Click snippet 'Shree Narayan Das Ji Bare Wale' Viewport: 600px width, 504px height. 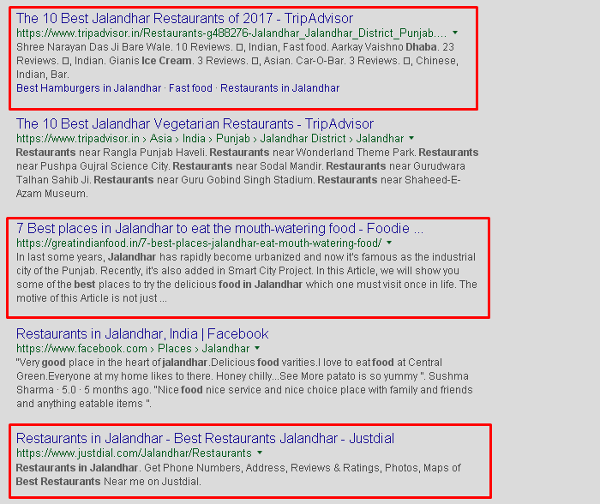(x=92, y=47)
